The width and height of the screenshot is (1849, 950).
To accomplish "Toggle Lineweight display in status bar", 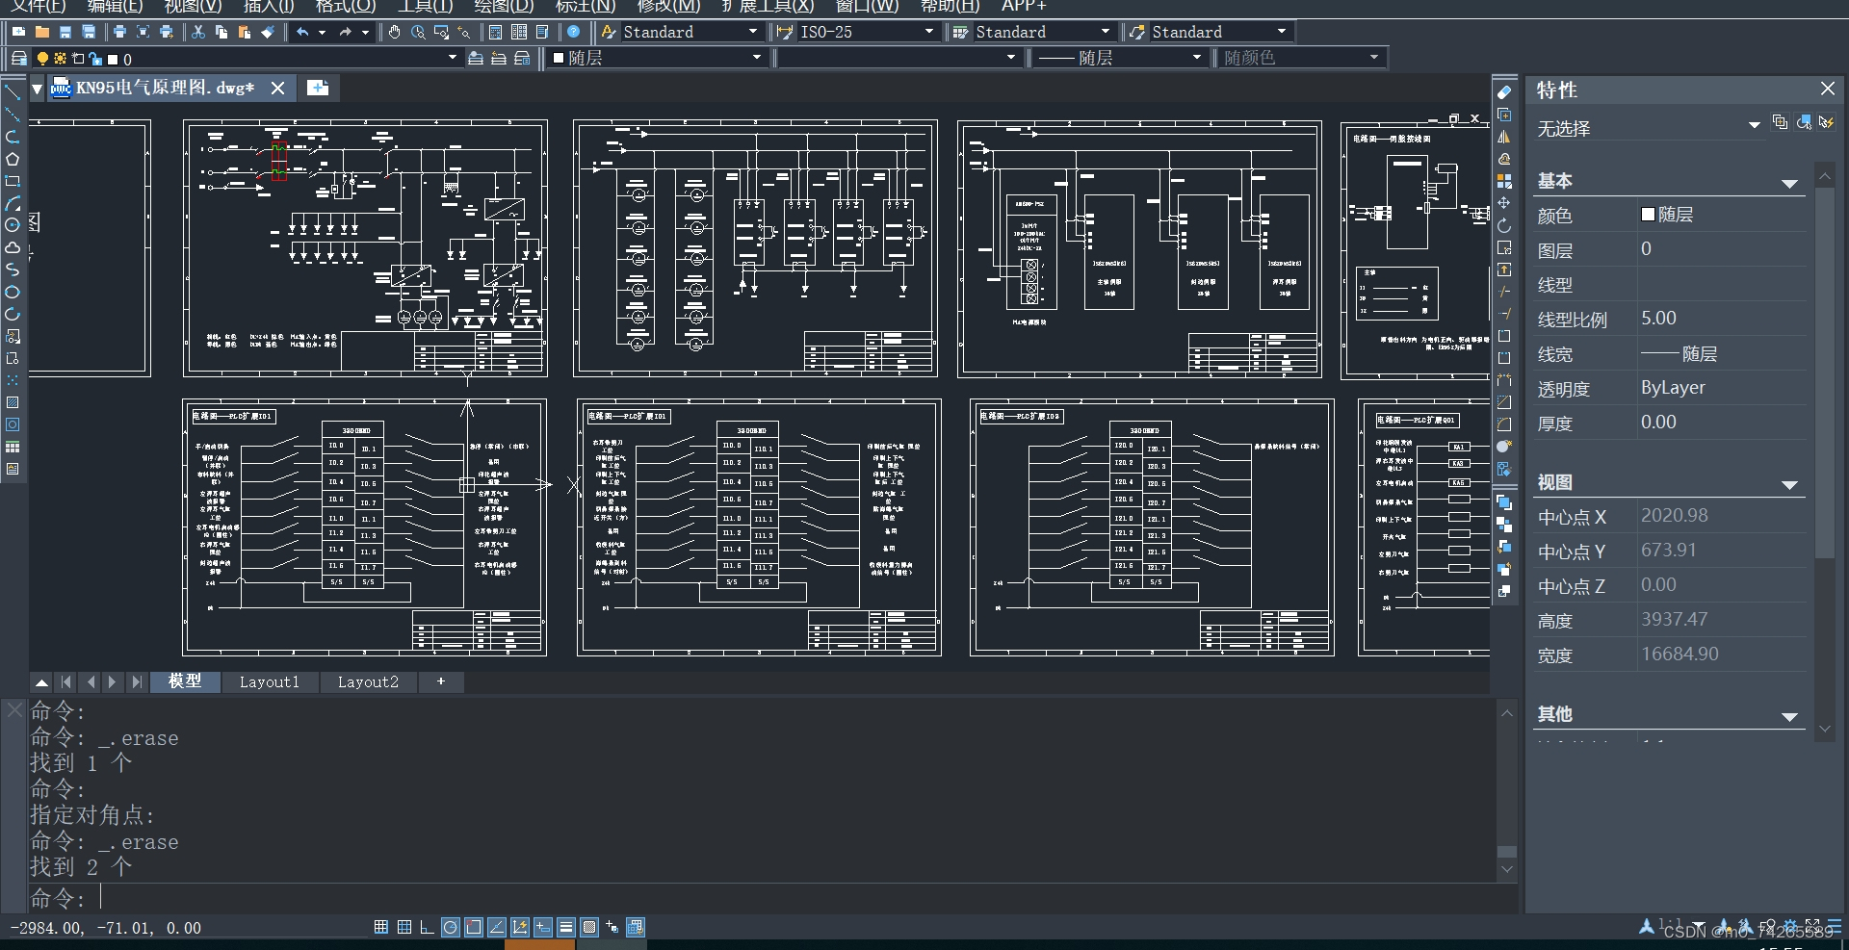I will tap(566, 927).
